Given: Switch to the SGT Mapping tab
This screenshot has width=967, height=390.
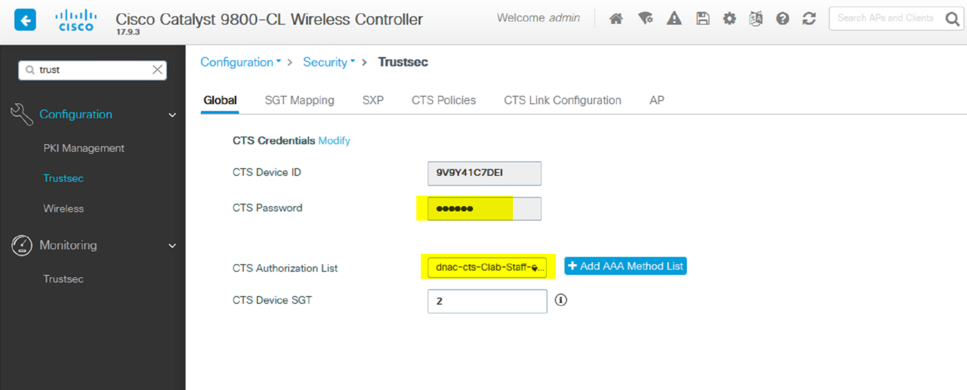Looking at the screenshot, I should [299, 100].
